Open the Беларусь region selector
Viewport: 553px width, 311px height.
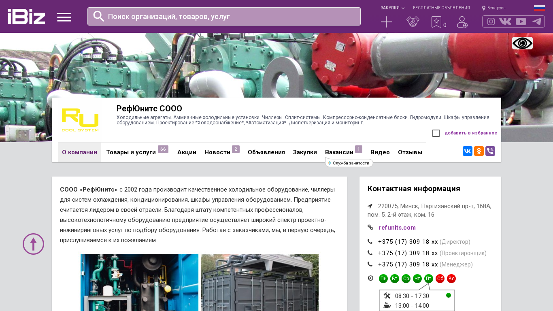pyautogui.click(x=494, y=8)
